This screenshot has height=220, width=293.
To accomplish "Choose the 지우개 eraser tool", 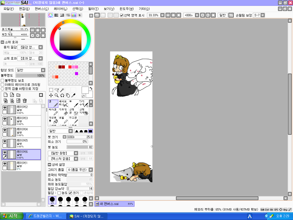I will (63, 112).
